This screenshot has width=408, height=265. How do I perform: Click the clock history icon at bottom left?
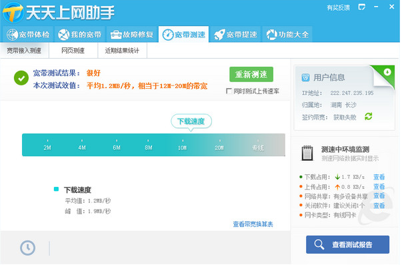pos(27,248)
